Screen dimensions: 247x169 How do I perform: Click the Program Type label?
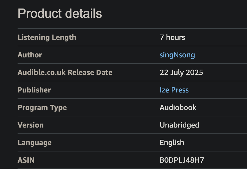(x=42, y=108)
